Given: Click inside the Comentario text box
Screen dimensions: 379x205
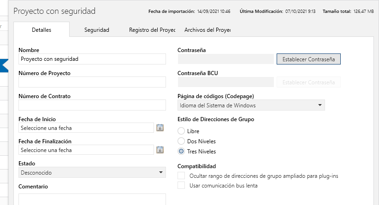Looking at the screenshot, I should (x=92, y=199).
